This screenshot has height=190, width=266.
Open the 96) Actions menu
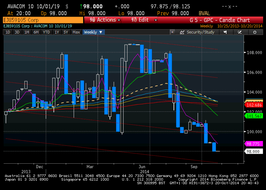point(103,20)
